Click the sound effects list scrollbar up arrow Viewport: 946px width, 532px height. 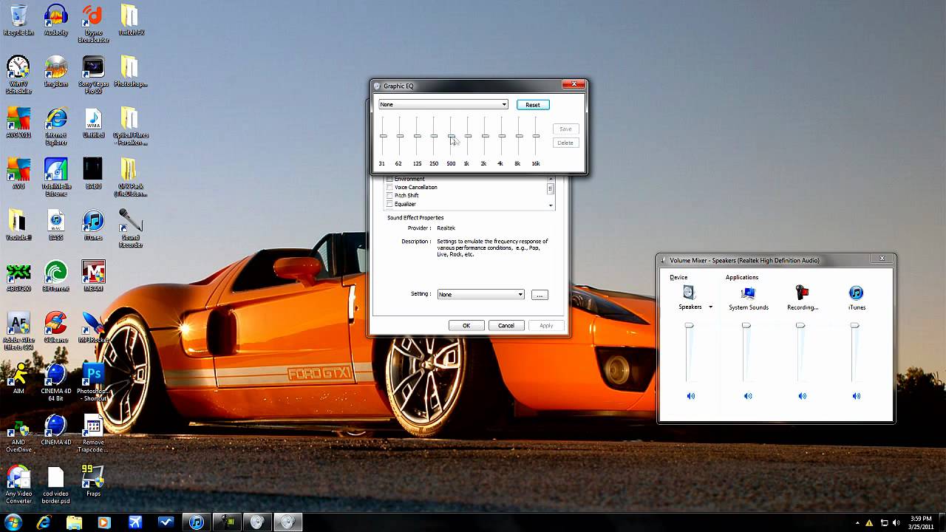pyautogui.click(x=551, y=180)
